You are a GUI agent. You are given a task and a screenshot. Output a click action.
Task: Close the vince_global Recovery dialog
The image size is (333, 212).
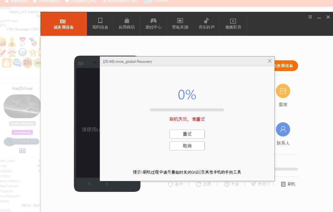click(270, 61)
